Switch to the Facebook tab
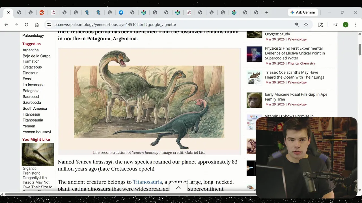Screen dimensions: 362x203 tap(121, 12)
